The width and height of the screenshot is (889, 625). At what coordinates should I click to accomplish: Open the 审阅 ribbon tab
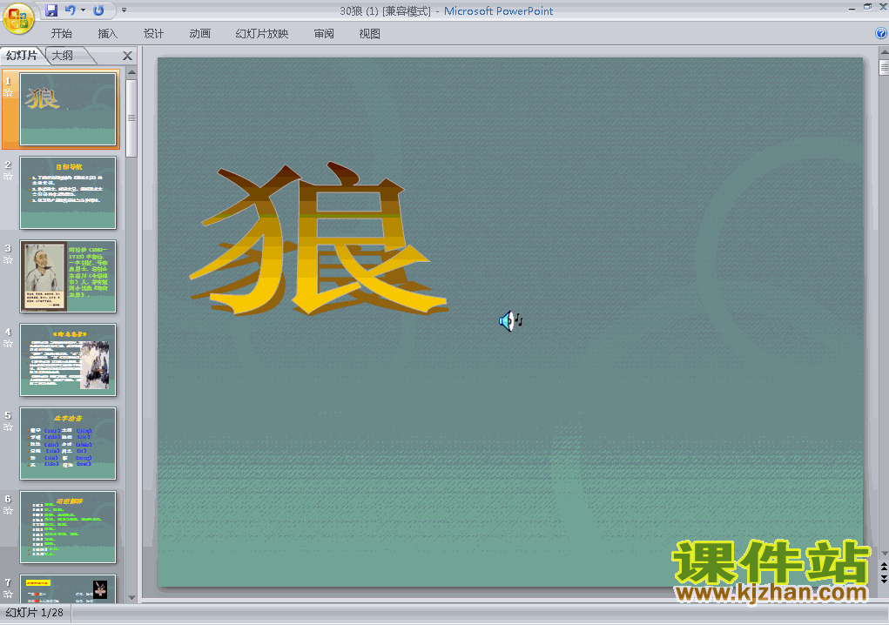(324, 33)
